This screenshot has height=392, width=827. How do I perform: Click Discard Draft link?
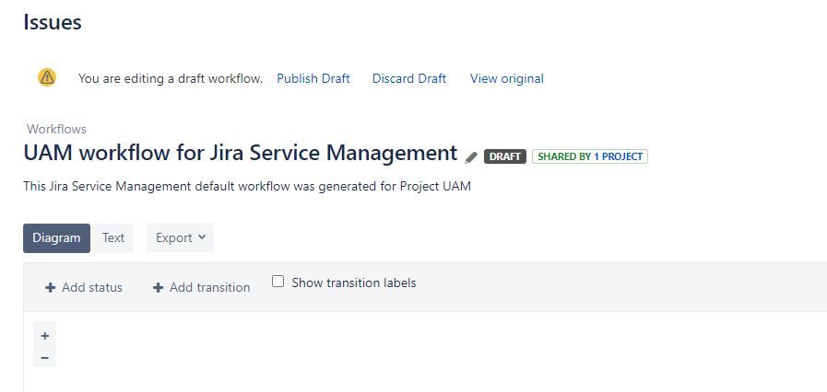point(409,78)
